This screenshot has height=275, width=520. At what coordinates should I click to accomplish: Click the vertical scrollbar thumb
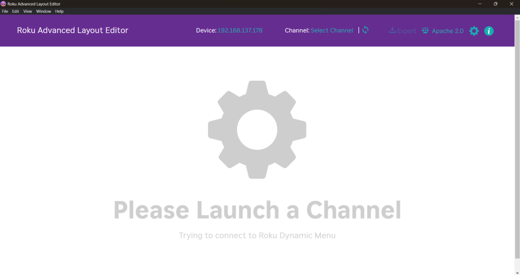[517, 139]
